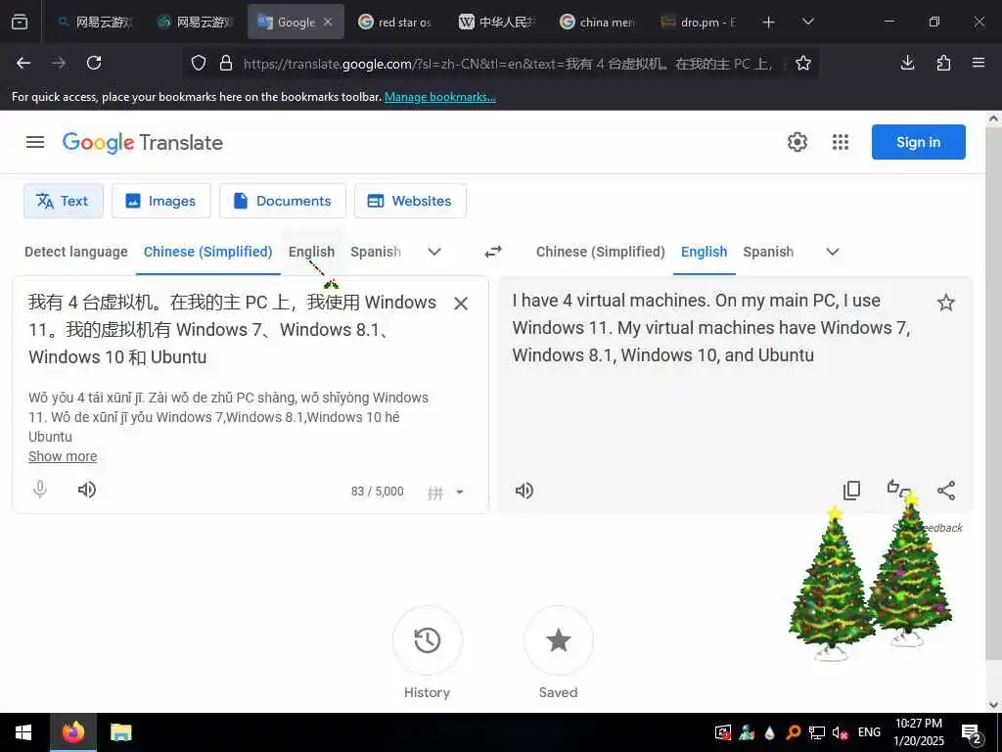Screen dimensions: 1002x752
Task: Switch to the china men tab
Action: click(598, 22)
